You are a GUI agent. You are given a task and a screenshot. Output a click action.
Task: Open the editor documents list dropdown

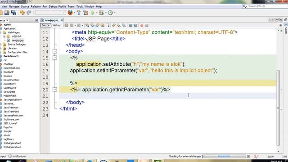[x=277, y=20]
